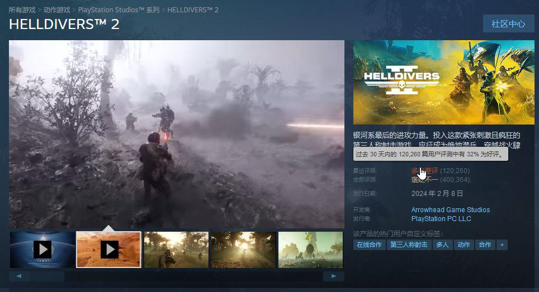Add a tag with the plus button
The height and width of the screenshot is (292, 539).
502,245
